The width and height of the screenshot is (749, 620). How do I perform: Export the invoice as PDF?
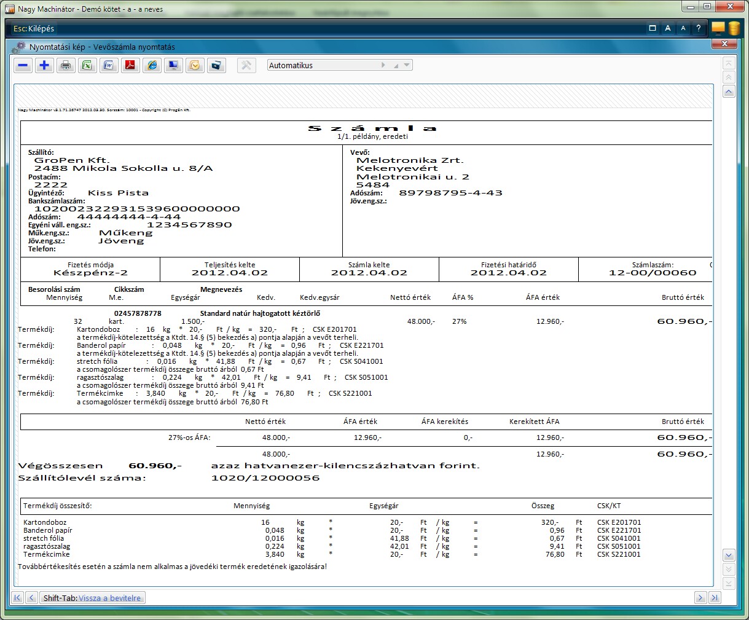(130, 66)
